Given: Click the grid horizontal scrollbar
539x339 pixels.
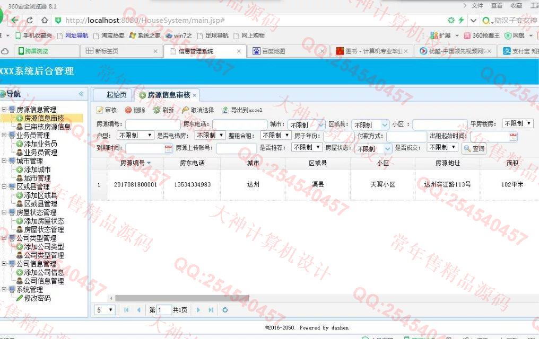Looking at the screenshot, I should (x=182, y=298).
